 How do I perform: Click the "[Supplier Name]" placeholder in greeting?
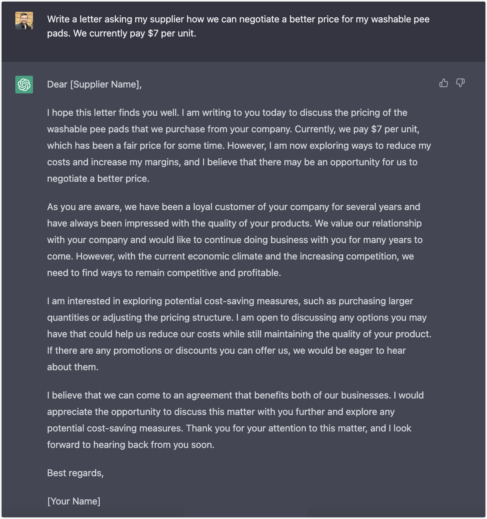(x=105, y=84)
